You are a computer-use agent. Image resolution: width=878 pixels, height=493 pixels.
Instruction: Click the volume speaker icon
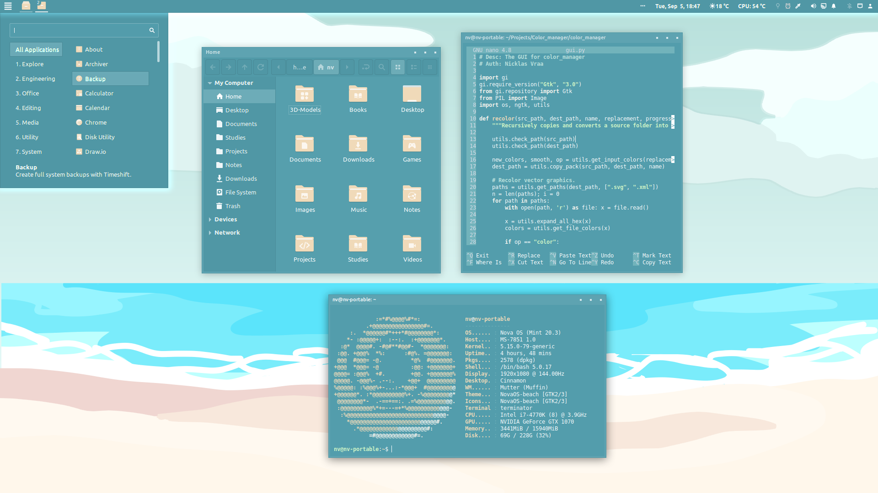click(813, 6)
